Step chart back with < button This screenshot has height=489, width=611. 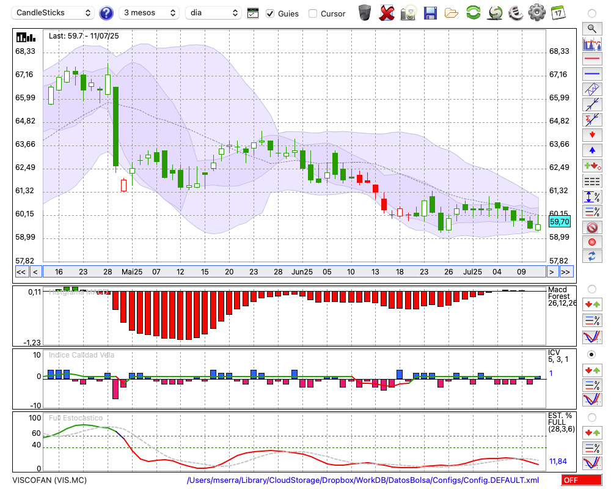coord(35,272)
